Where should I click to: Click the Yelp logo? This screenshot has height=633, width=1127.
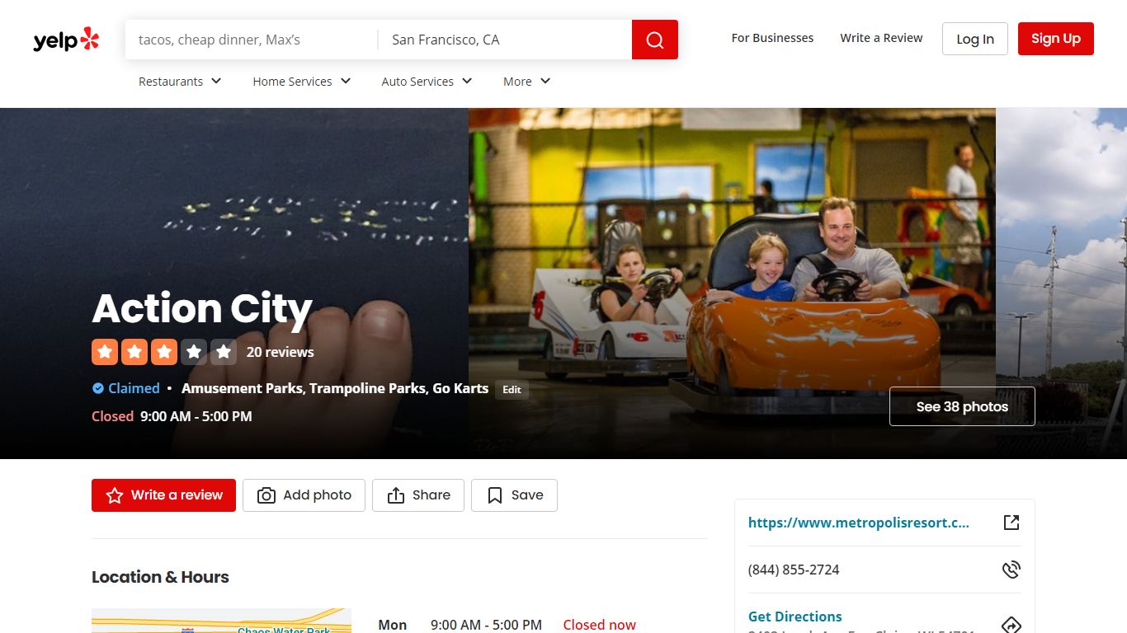tap(66, 40)
